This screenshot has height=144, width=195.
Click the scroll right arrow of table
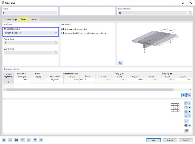tap(190, 90)
